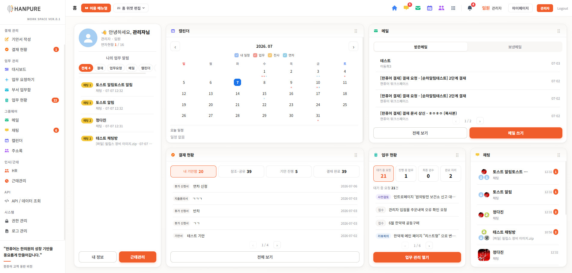Viewport: 572px width, 273px height.
Task: Open 권한 관리 in sidebar
Action: pos(32,221)
